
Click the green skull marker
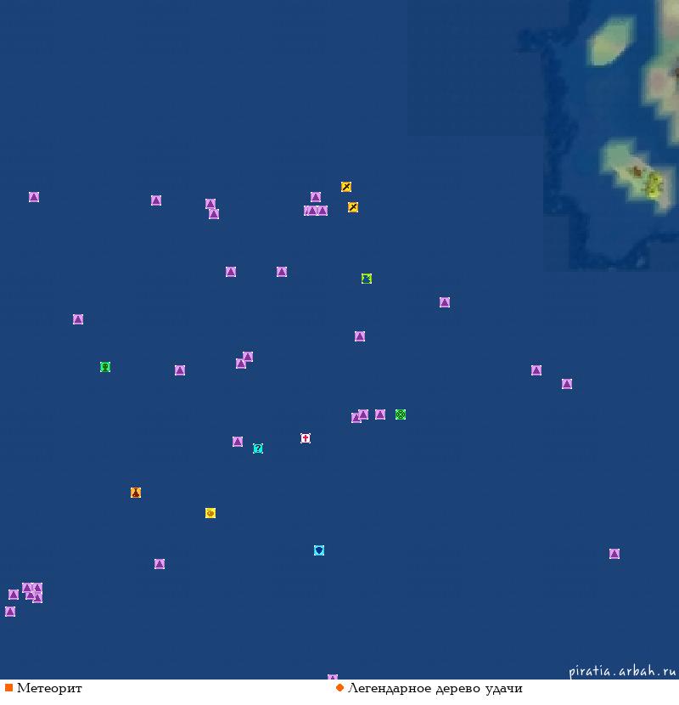click(x=105, y=367)
